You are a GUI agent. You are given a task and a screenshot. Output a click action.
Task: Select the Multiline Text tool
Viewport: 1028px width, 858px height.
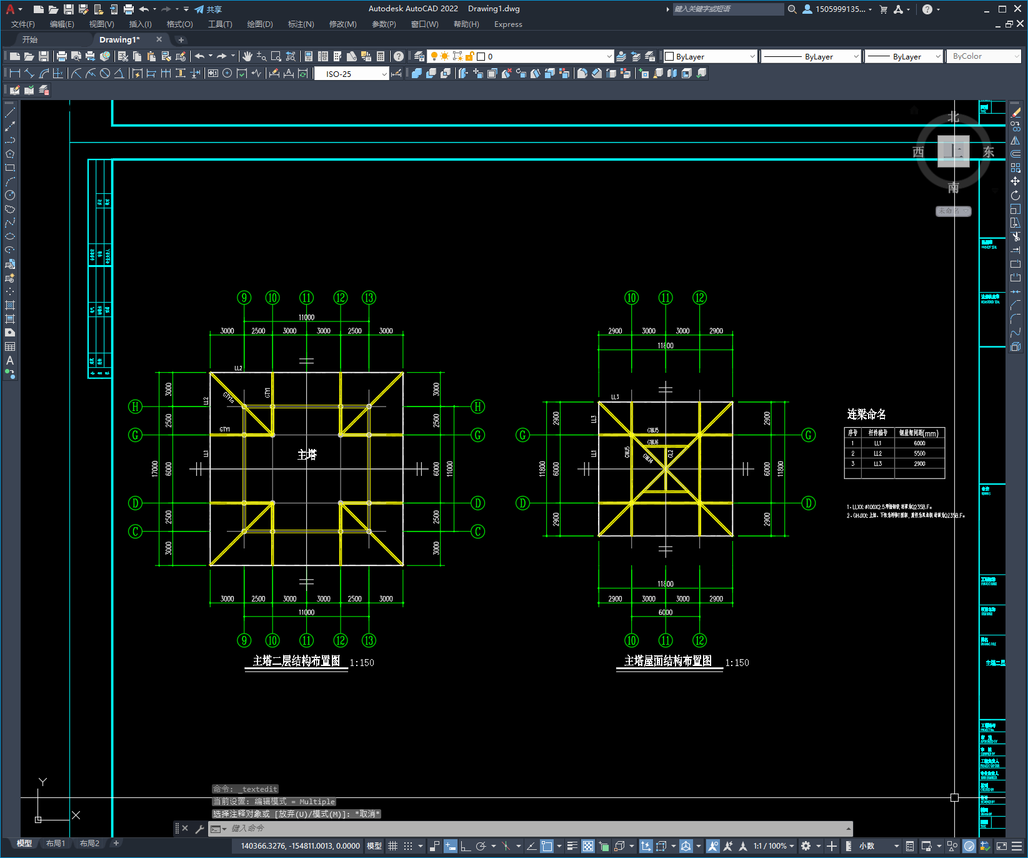[x=10, y=360]
